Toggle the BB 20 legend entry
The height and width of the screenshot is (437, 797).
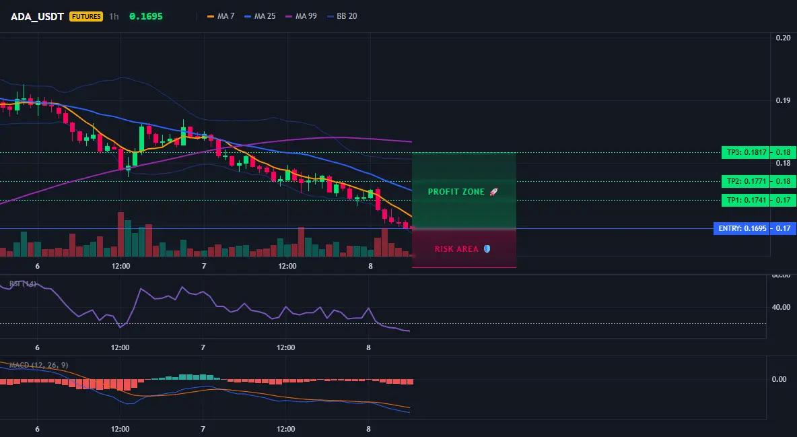tap(342, 16)
